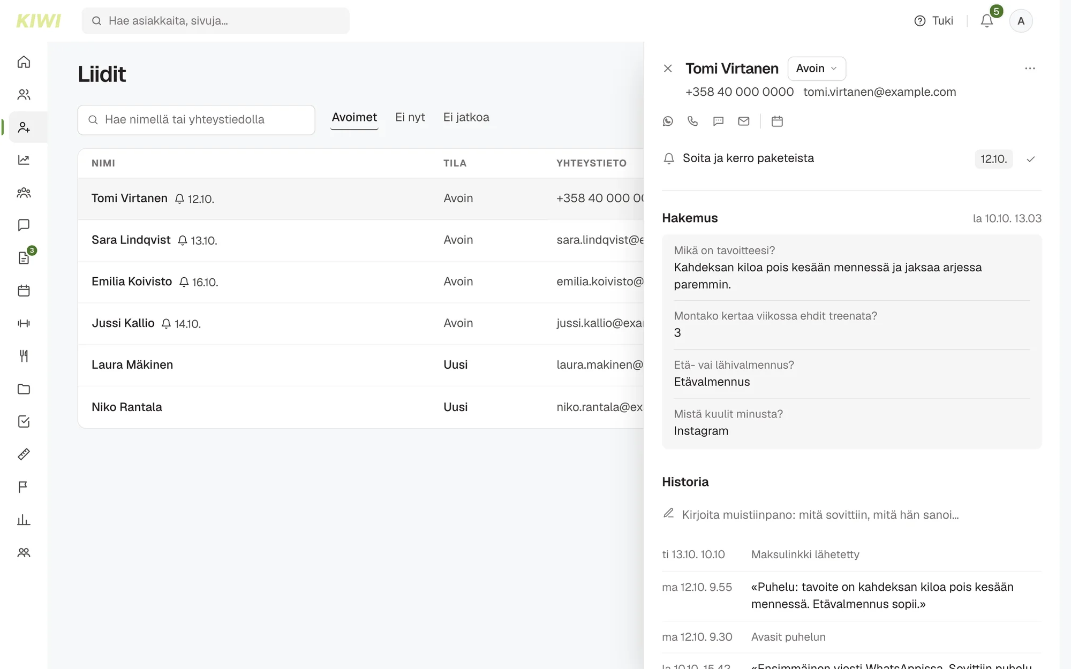Open notifications bell with badge 5
Viewport: 1071px width, 669px height.
click(x=987, y=21)
